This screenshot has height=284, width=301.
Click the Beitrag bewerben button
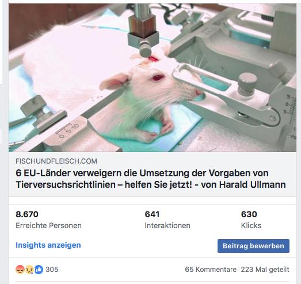(x=253, y=246)
